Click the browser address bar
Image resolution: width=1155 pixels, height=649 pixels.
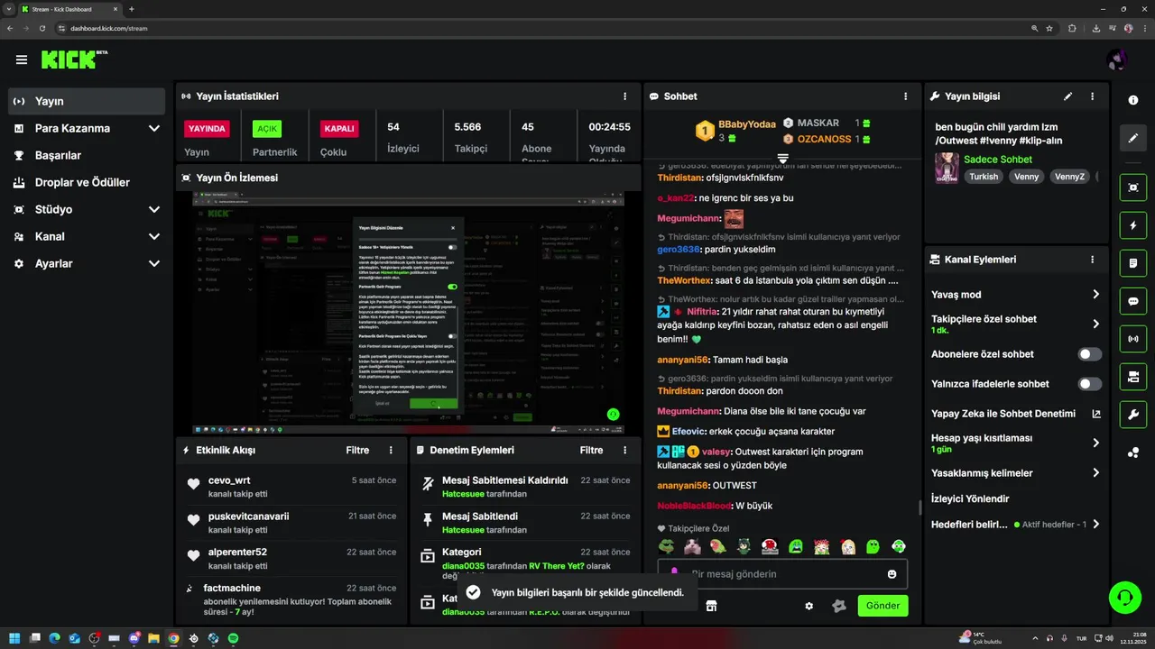click(x=541, y=28)
